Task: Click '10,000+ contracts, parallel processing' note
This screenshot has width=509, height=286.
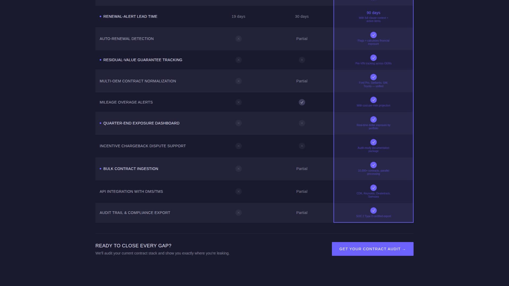Action: pos(373,172)
